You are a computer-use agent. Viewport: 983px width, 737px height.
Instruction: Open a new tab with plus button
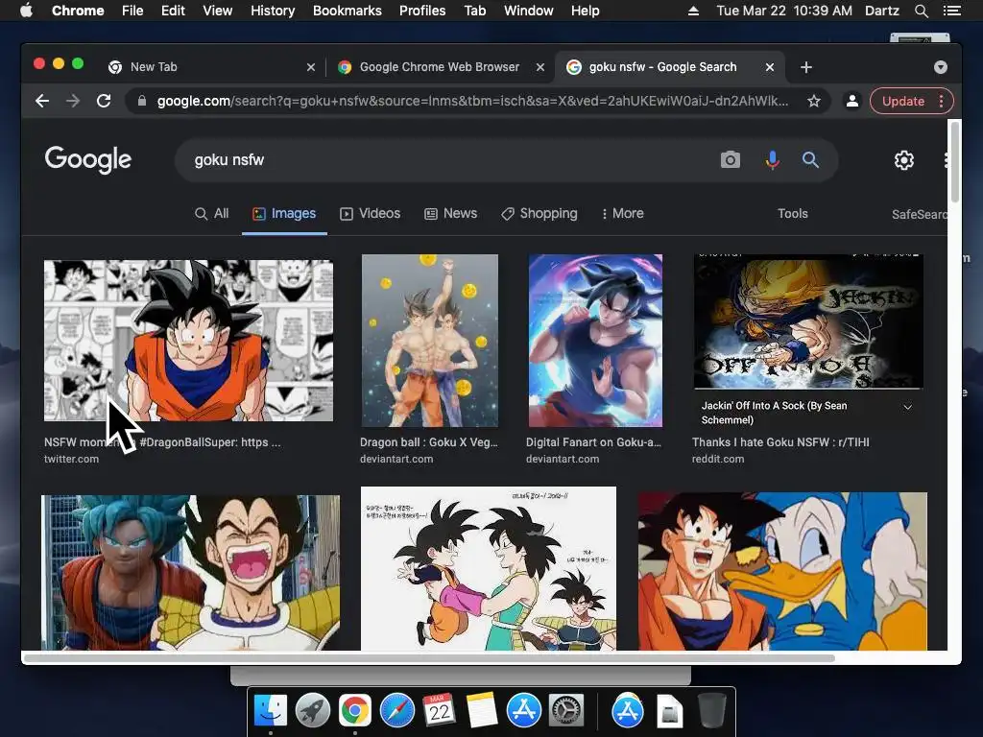point(806,67)
